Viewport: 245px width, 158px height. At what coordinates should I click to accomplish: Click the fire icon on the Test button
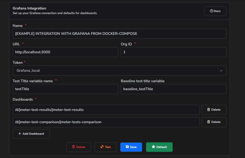(102, 147)
